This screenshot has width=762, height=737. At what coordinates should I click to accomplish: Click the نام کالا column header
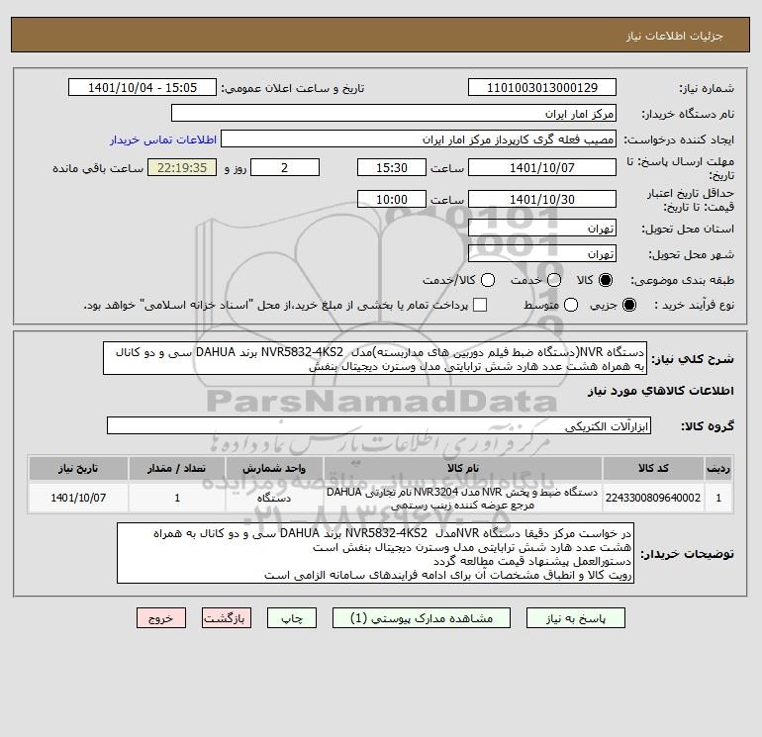[463, 468]
